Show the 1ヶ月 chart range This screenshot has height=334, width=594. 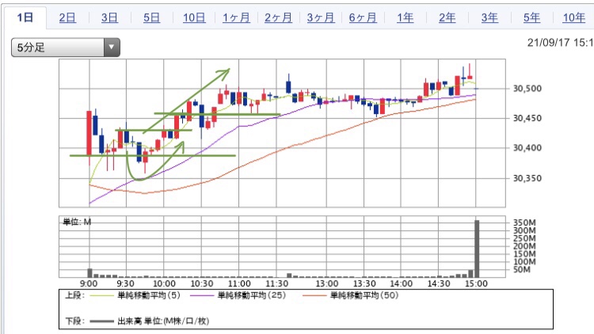click(236, 17)
